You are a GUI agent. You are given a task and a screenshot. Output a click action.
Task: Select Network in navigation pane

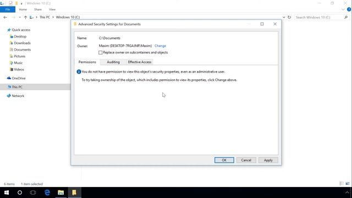pyautogui.click(x=18, y=96)
